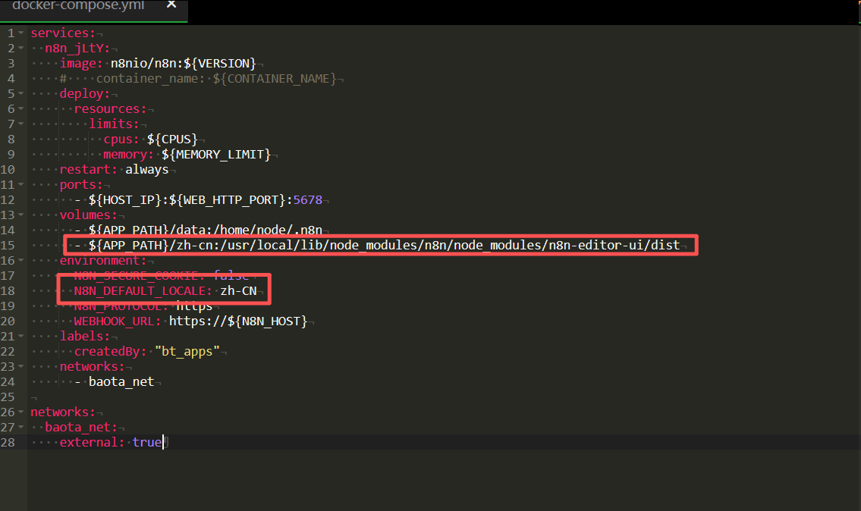Image resolution: width=861 pixels, height=511 pixels.
Task: Click the restart always value
Action: [x=146, y=169]
